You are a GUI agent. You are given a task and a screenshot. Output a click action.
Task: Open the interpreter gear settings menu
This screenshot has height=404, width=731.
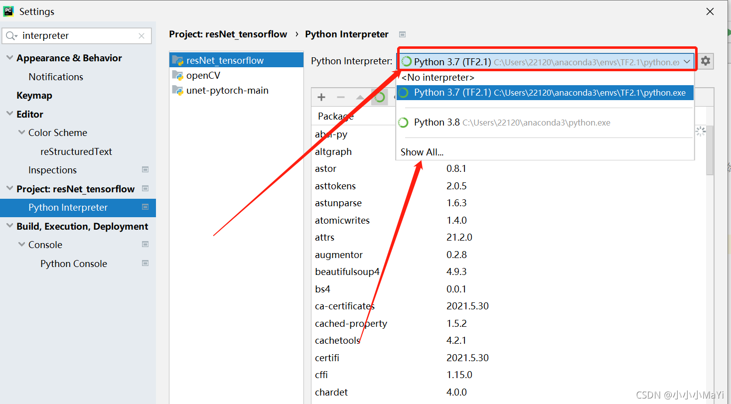(x=705, y=61)
